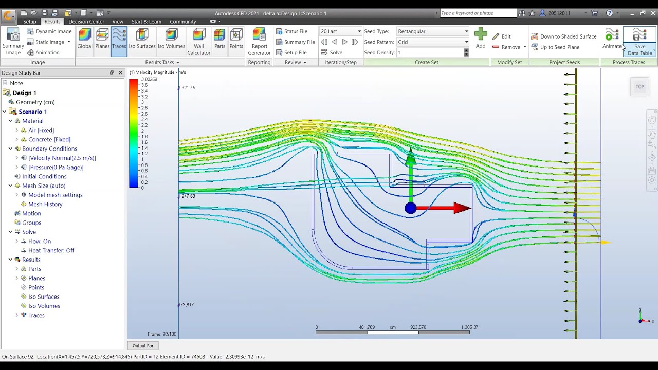Select Air [Fixed] material
Image resolution: width=658 pixels, height=370 pixels.
[x=41, y=130]
